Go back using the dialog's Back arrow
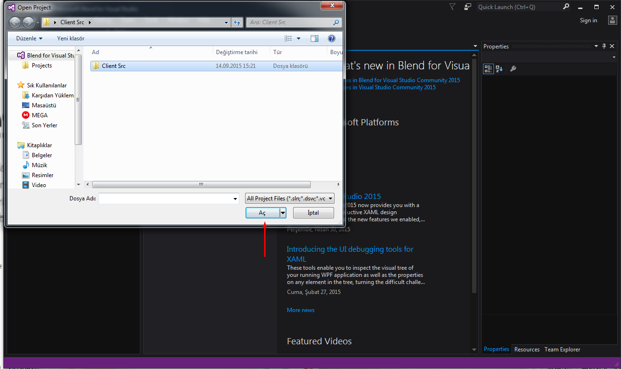The height and width of the screenshot is (369, 621). pyautogui.click(x=15, y=22)
